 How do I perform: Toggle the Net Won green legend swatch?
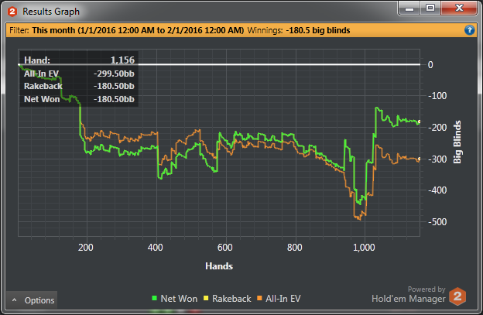(155, 298)
